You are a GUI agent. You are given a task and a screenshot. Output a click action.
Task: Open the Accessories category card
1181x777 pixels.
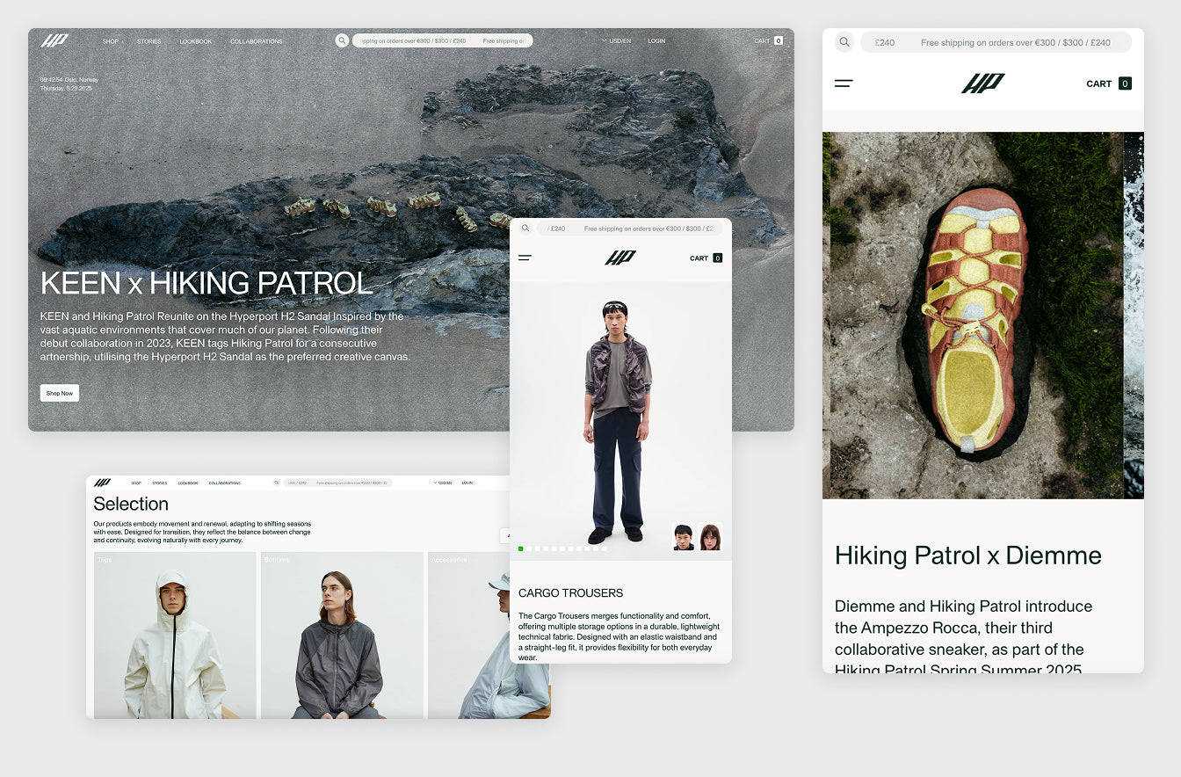coord(489,635)
